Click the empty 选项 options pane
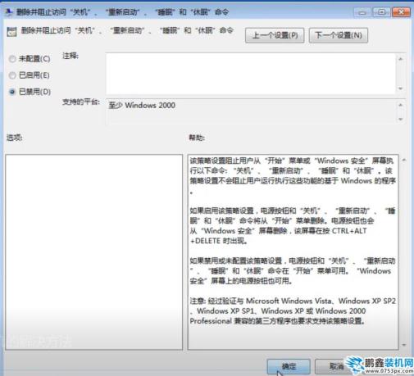Image resolution: width=414 pixels, height=376 pixels. point(93,252)
